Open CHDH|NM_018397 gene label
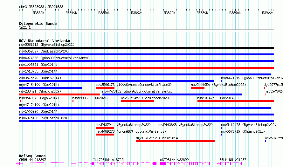The width and height of the screenshot is (283, 167). point(32,160)
